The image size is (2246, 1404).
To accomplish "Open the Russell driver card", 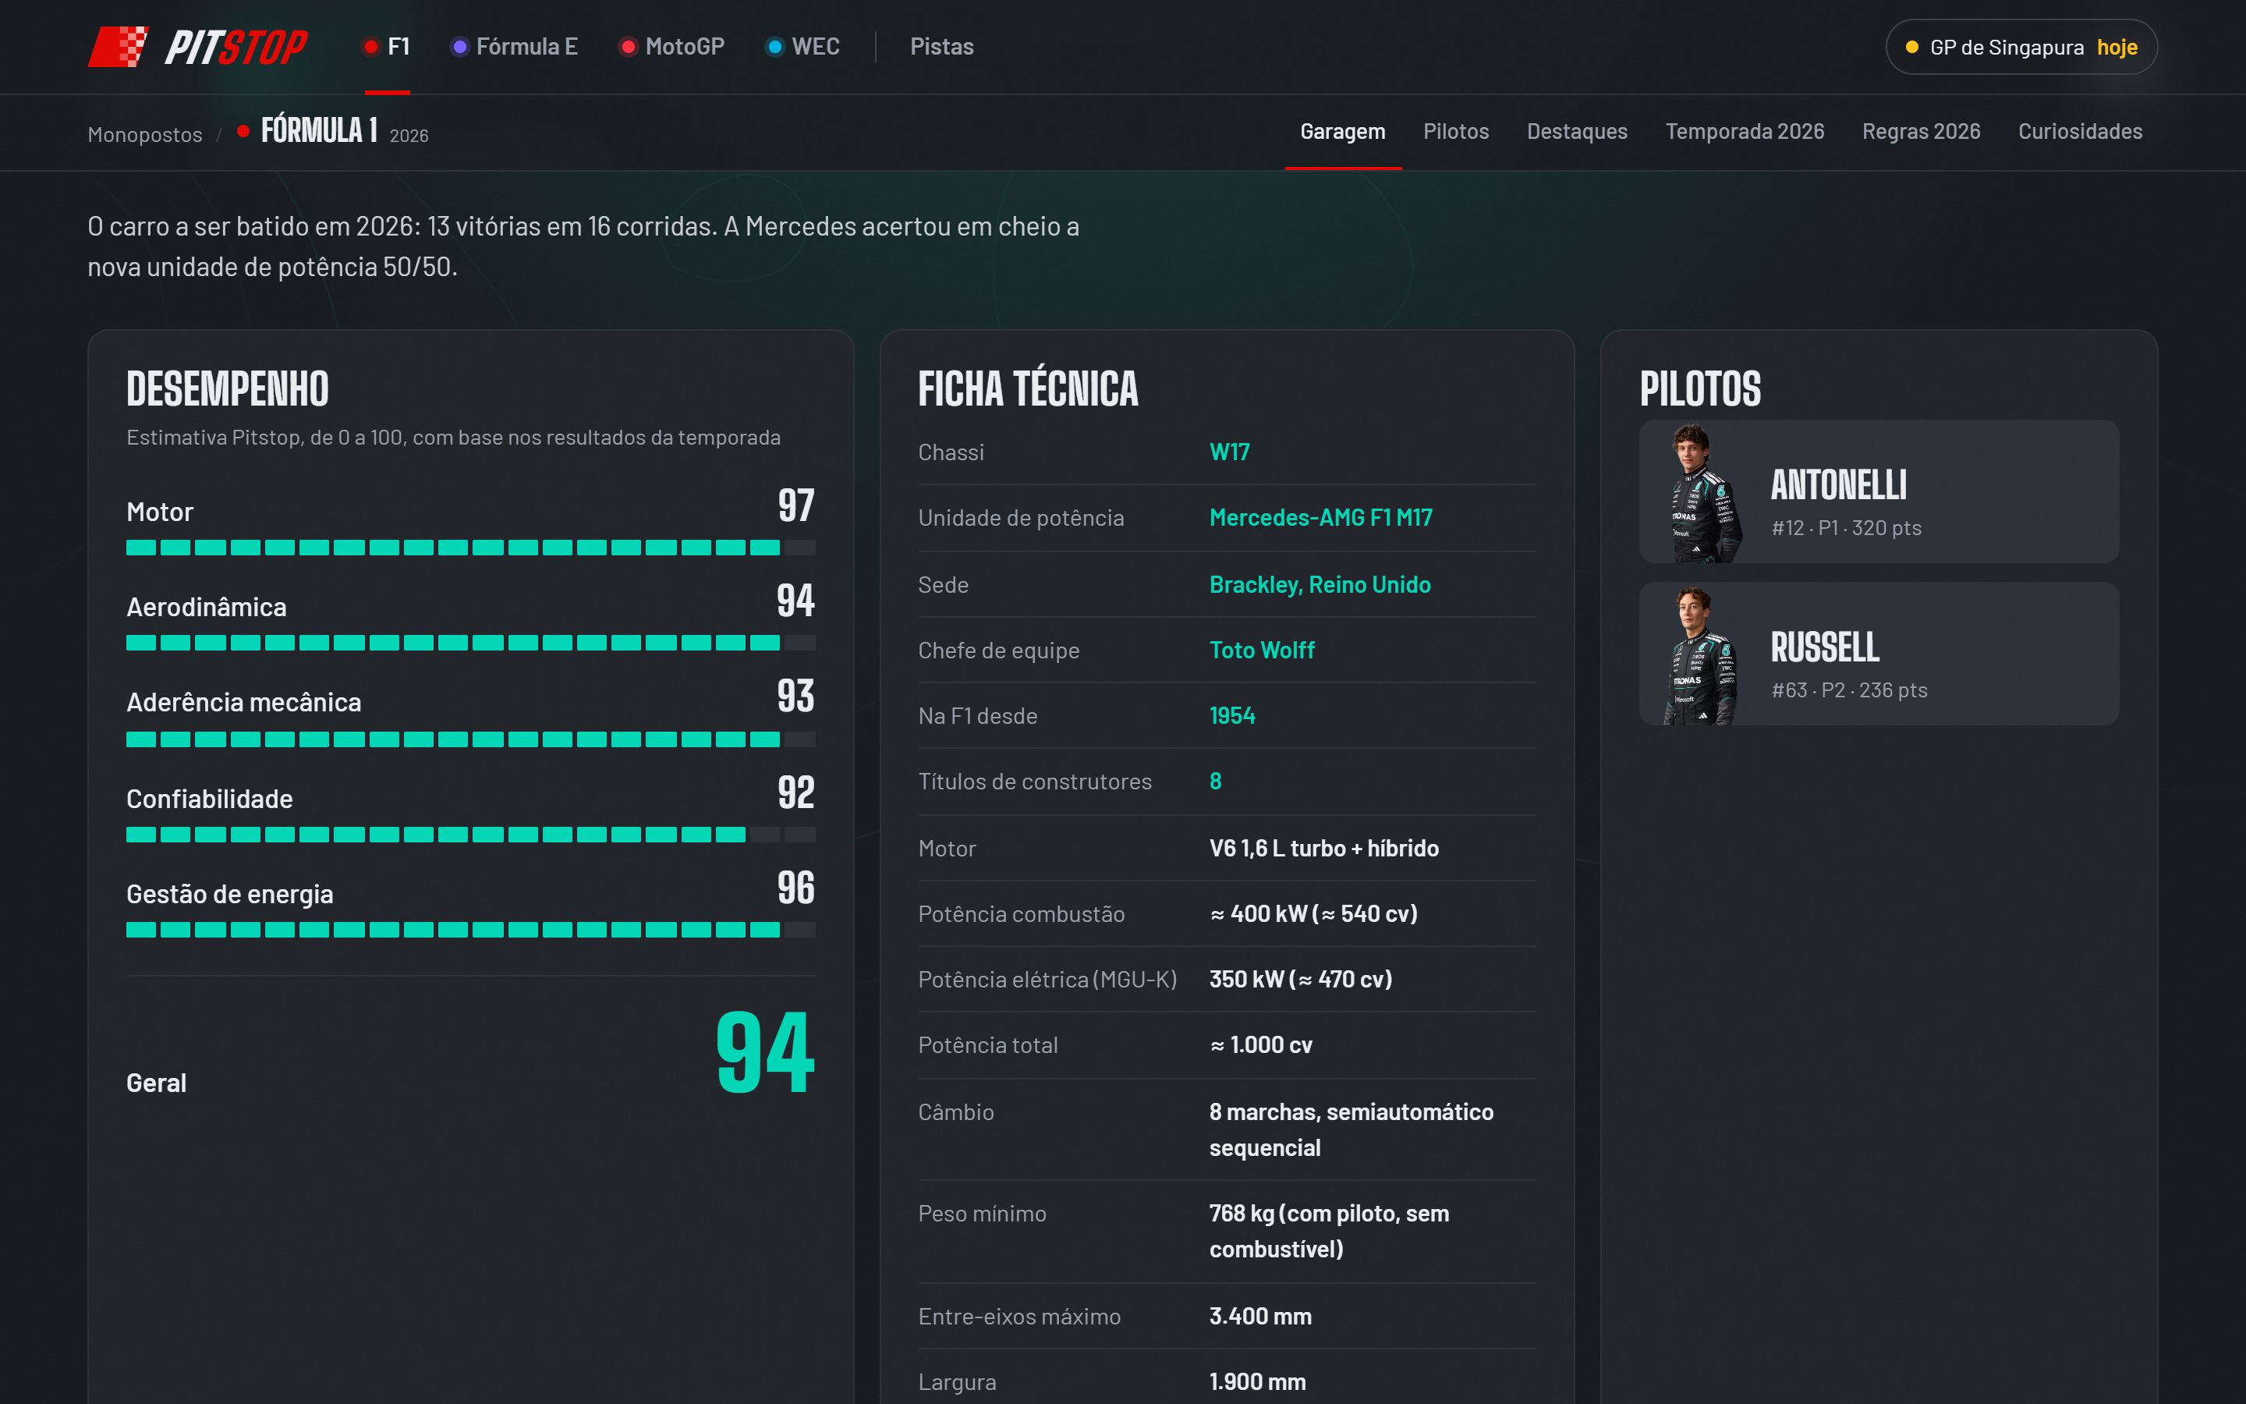I will coord(1879,654).
